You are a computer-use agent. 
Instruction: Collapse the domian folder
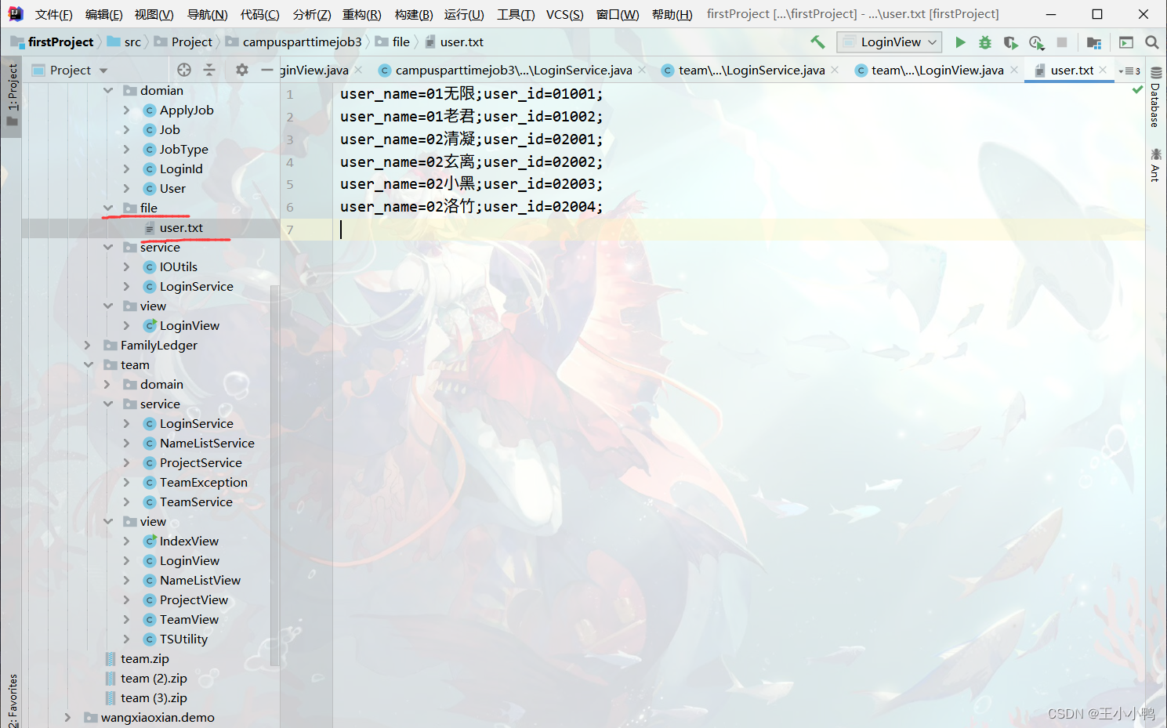[x=108, y=91]
